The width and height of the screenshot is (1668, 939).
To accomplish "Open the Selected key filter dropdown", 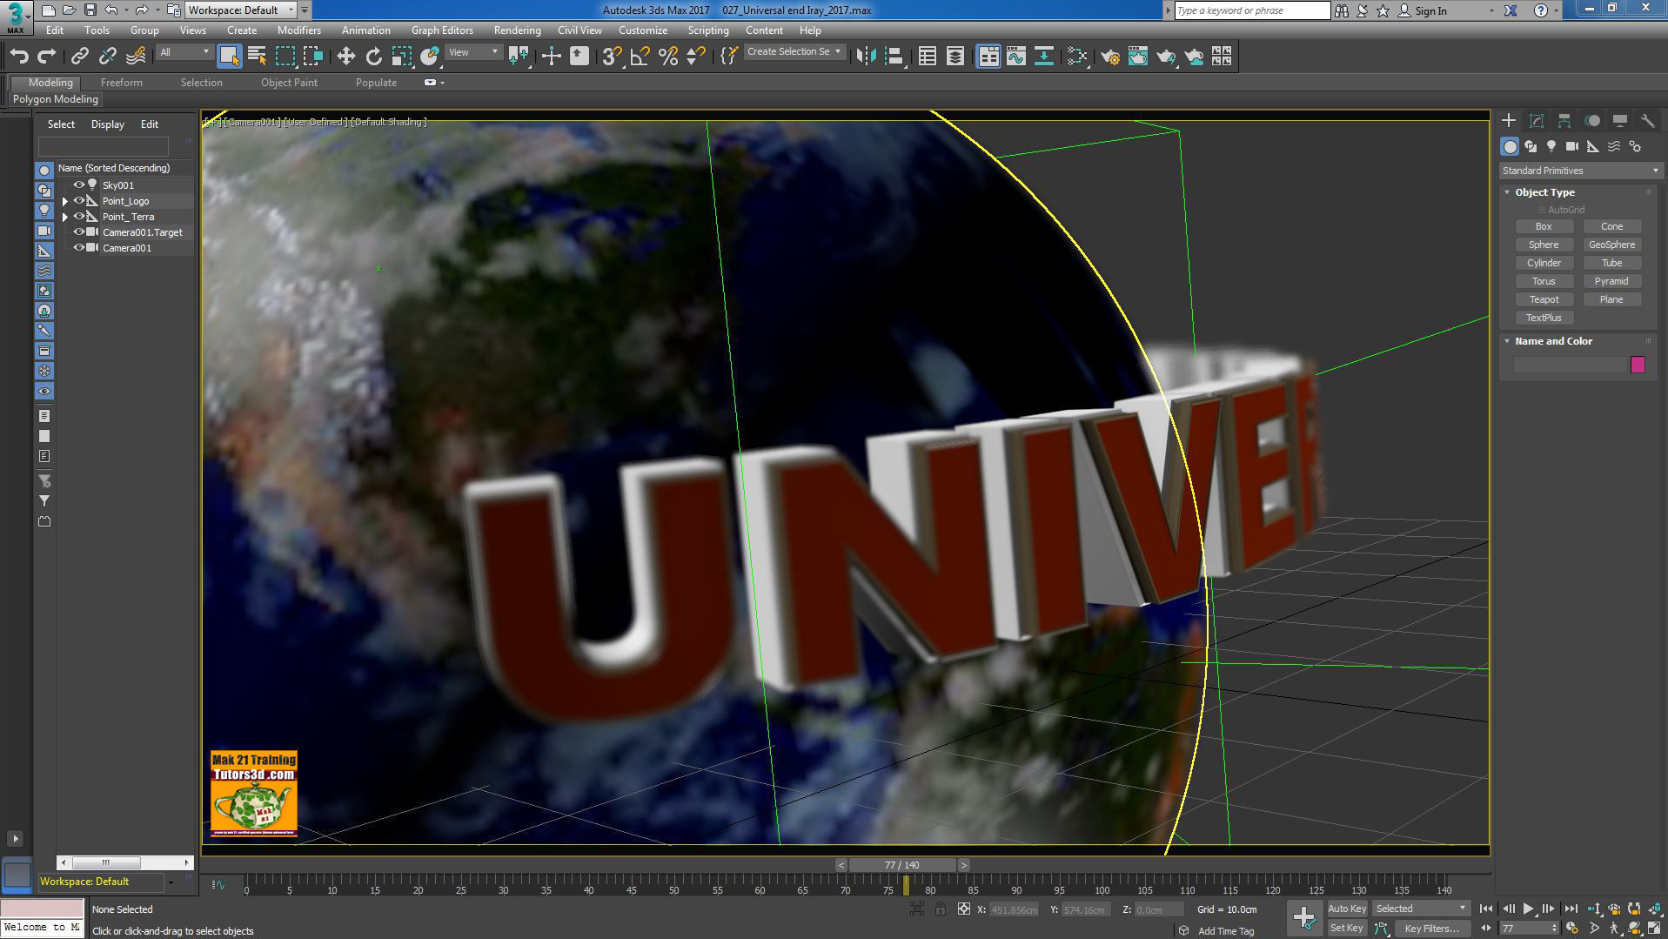I will click(1421, 909).
